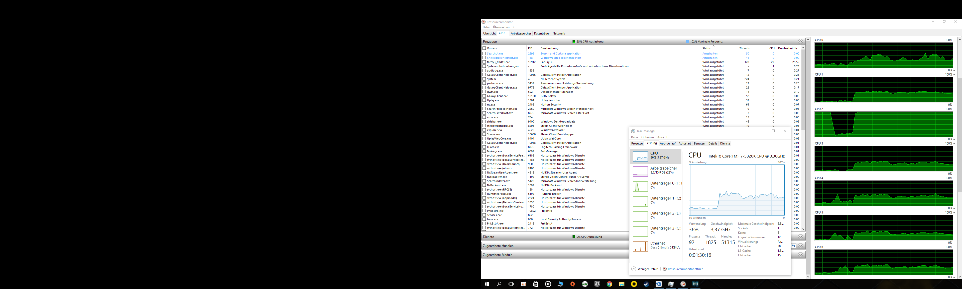
Task: Open Uplay from the taskbar
Action: pos(659,284)
